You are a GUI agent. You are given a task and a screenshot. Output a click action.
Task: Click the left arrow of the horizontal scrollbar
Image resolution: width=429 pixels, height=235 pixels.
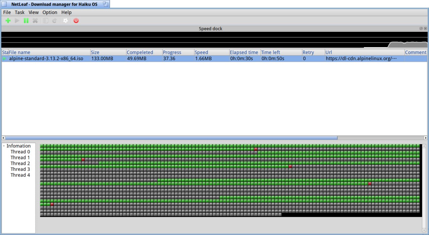3,138
